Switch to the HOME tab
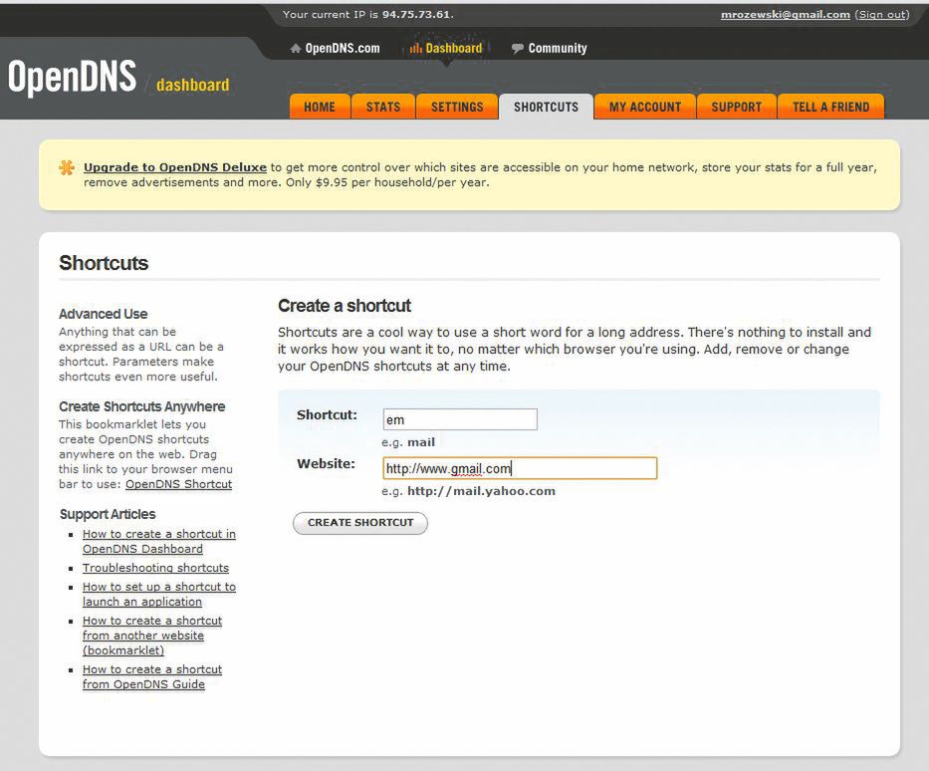Screen dimensions: 929x771 coord(320,107)
